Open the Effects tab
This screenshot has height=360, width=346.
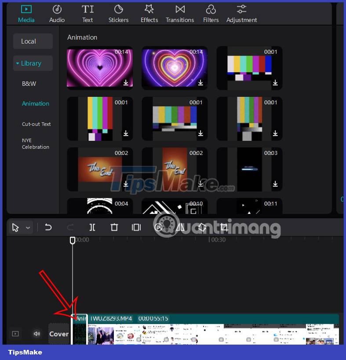[149, 14]
